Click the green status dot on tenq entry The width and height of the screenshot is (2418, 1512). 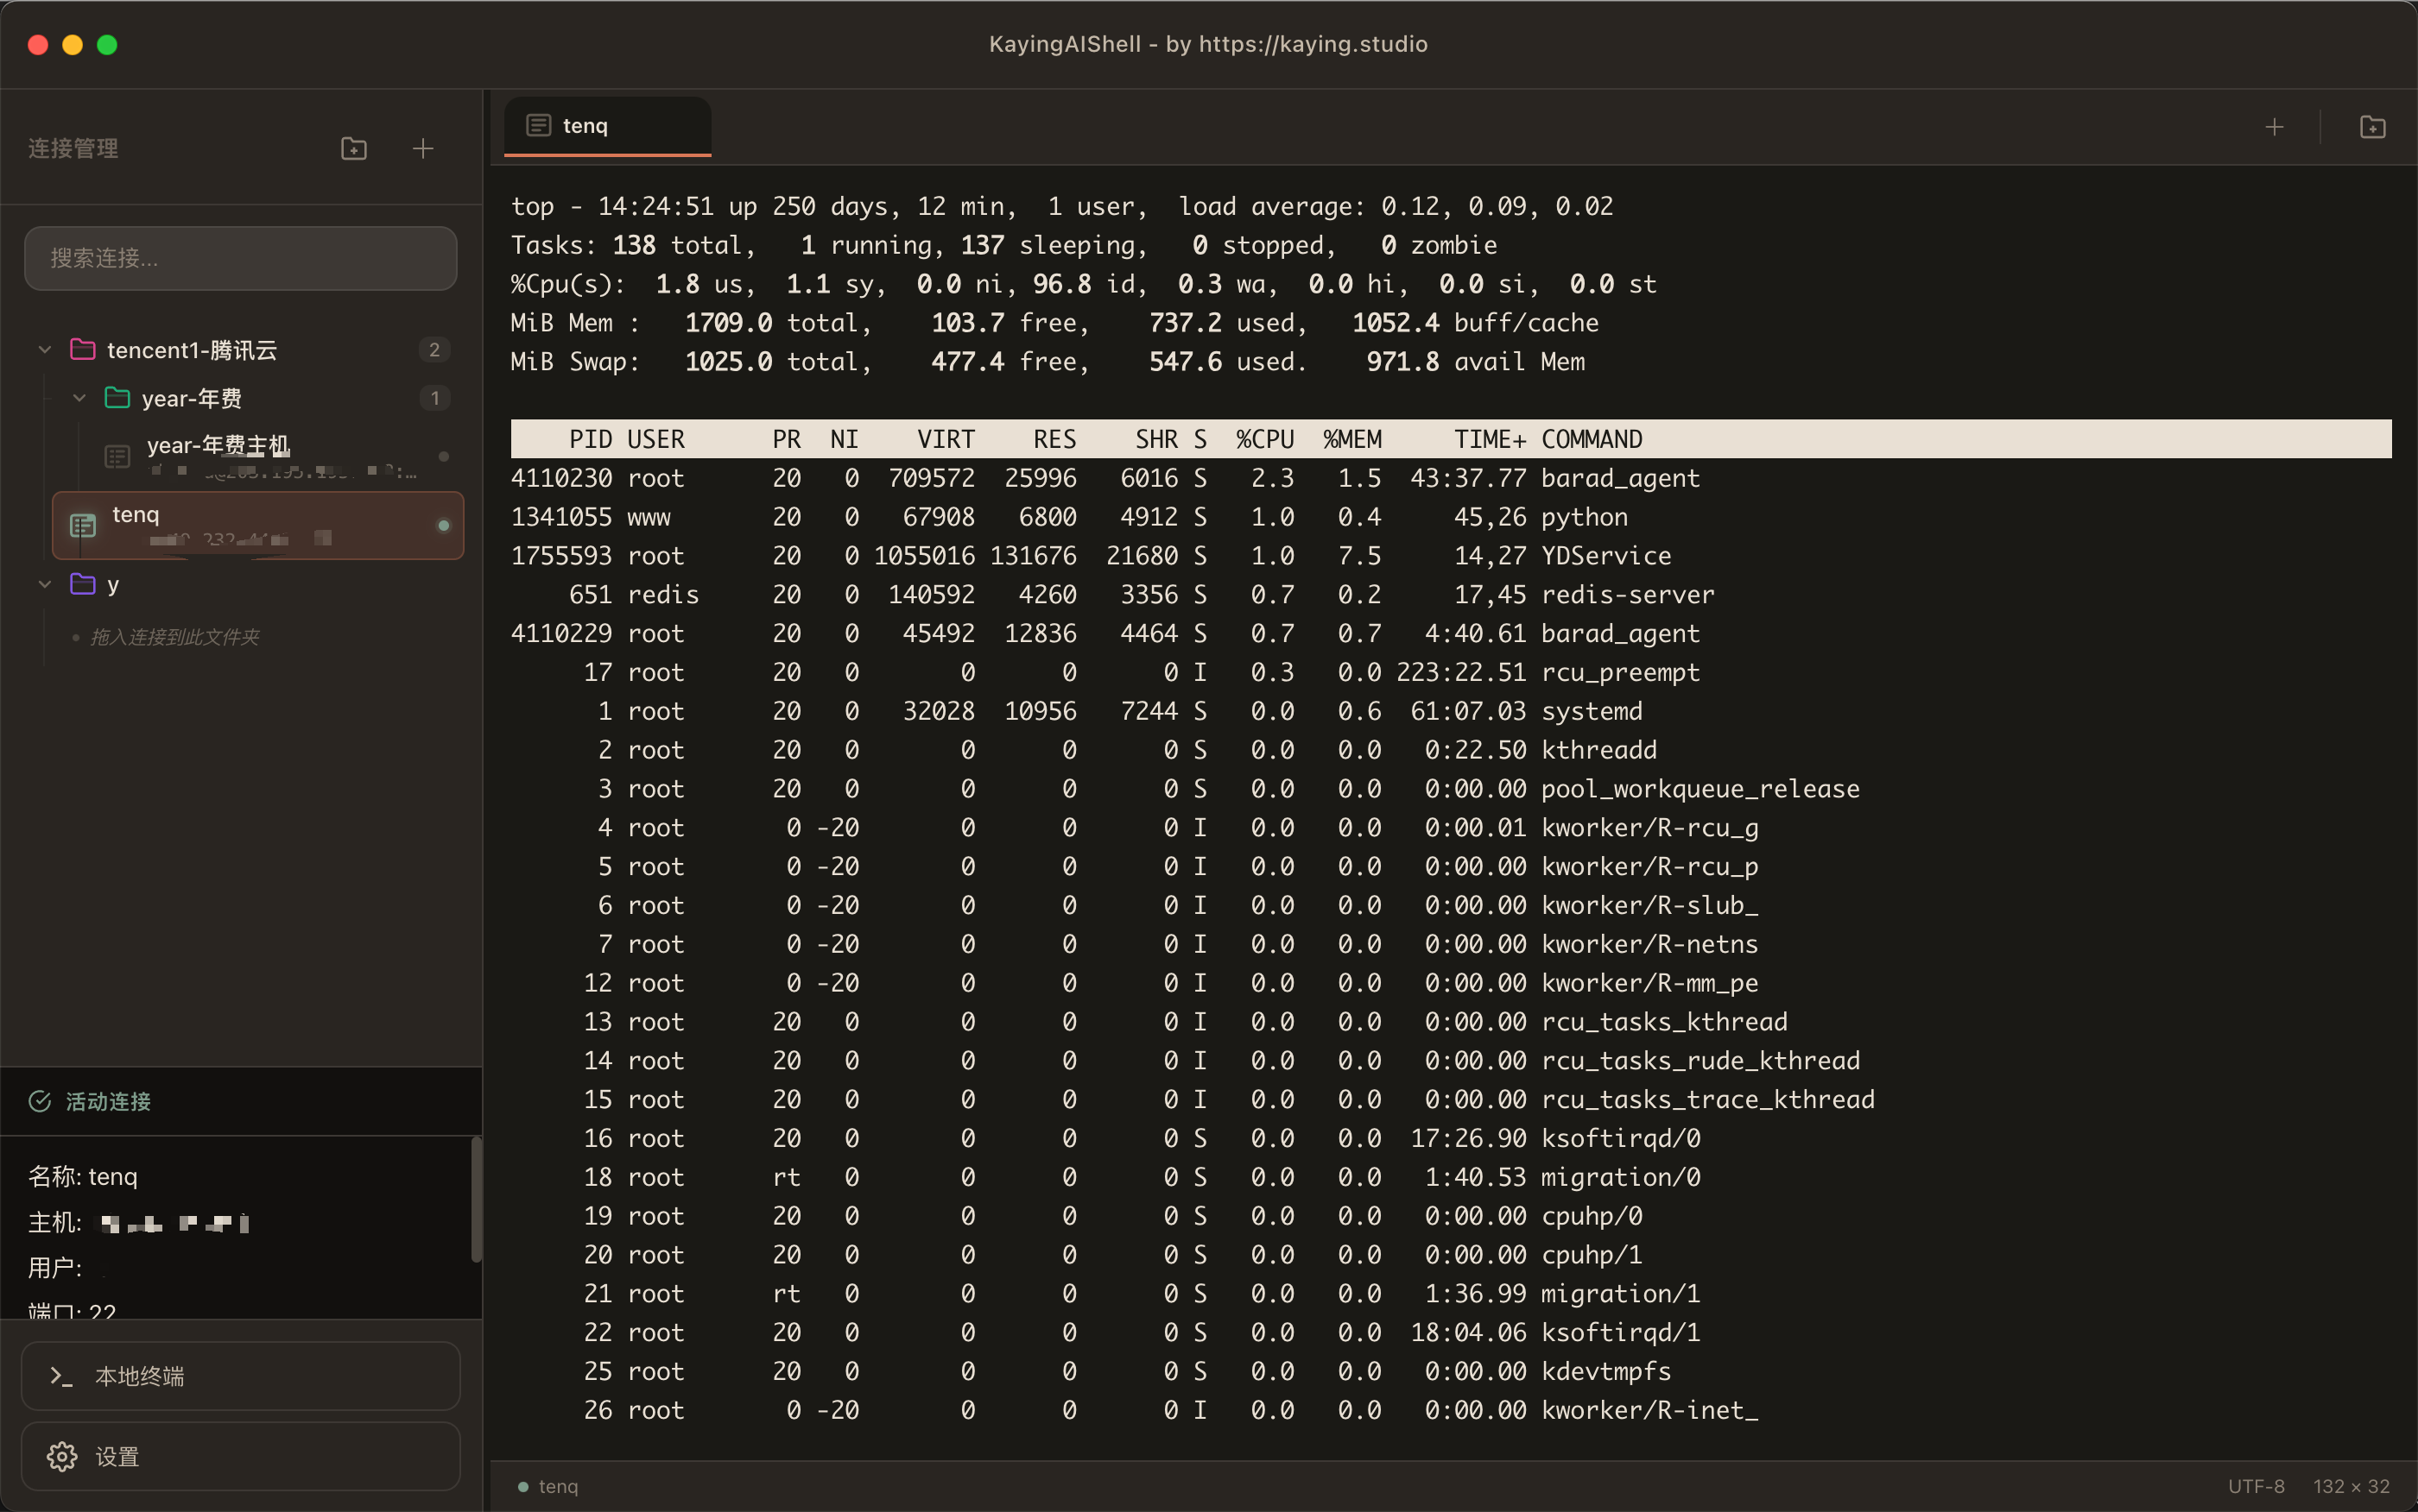(444, 525)
